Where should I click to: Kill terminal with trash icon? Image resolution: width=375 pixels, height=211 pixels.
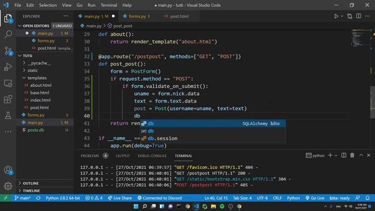[352, 155]
